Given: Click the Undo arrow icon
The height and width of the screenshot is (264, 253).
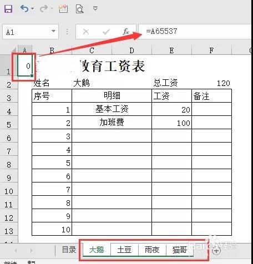Looking at the screenshot, I should coord(24,8).
